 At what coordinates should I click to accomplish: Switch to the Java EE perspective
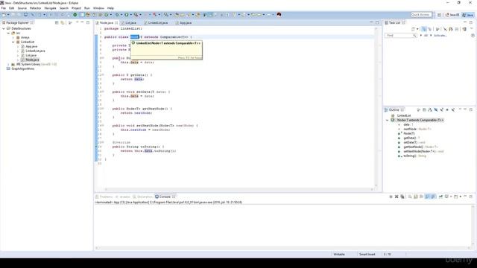coord(452,15)
